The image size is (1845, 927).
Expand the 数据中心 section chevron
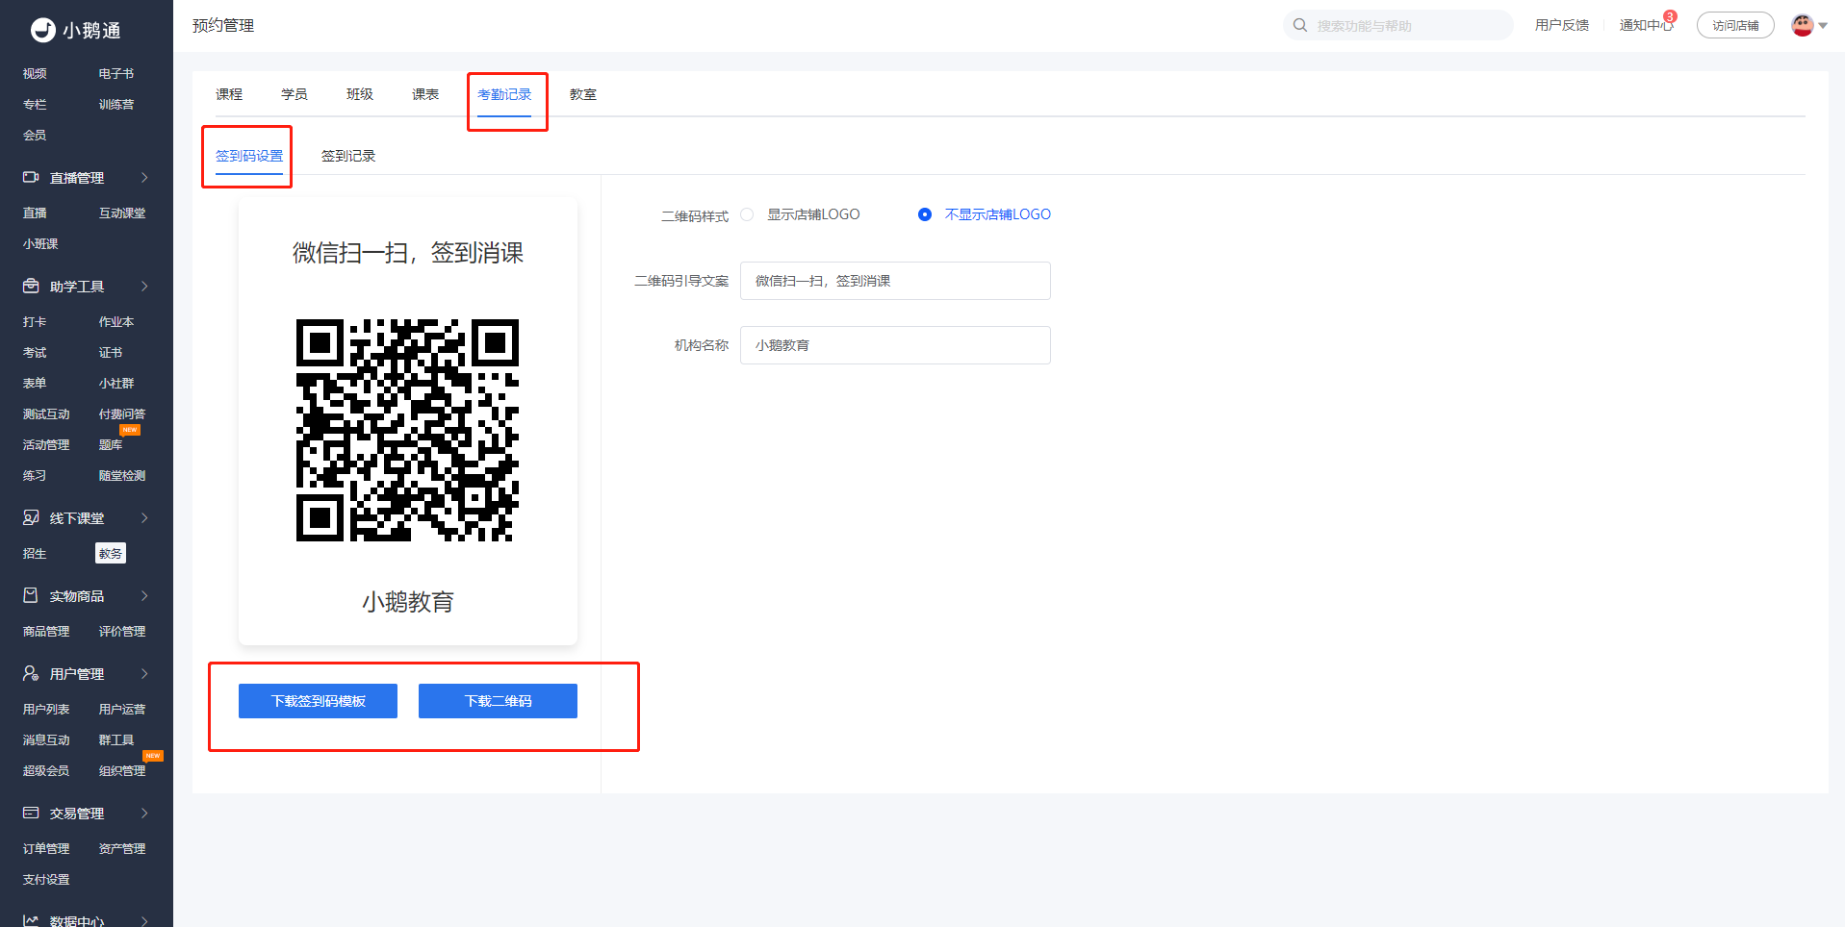point(144,921)
